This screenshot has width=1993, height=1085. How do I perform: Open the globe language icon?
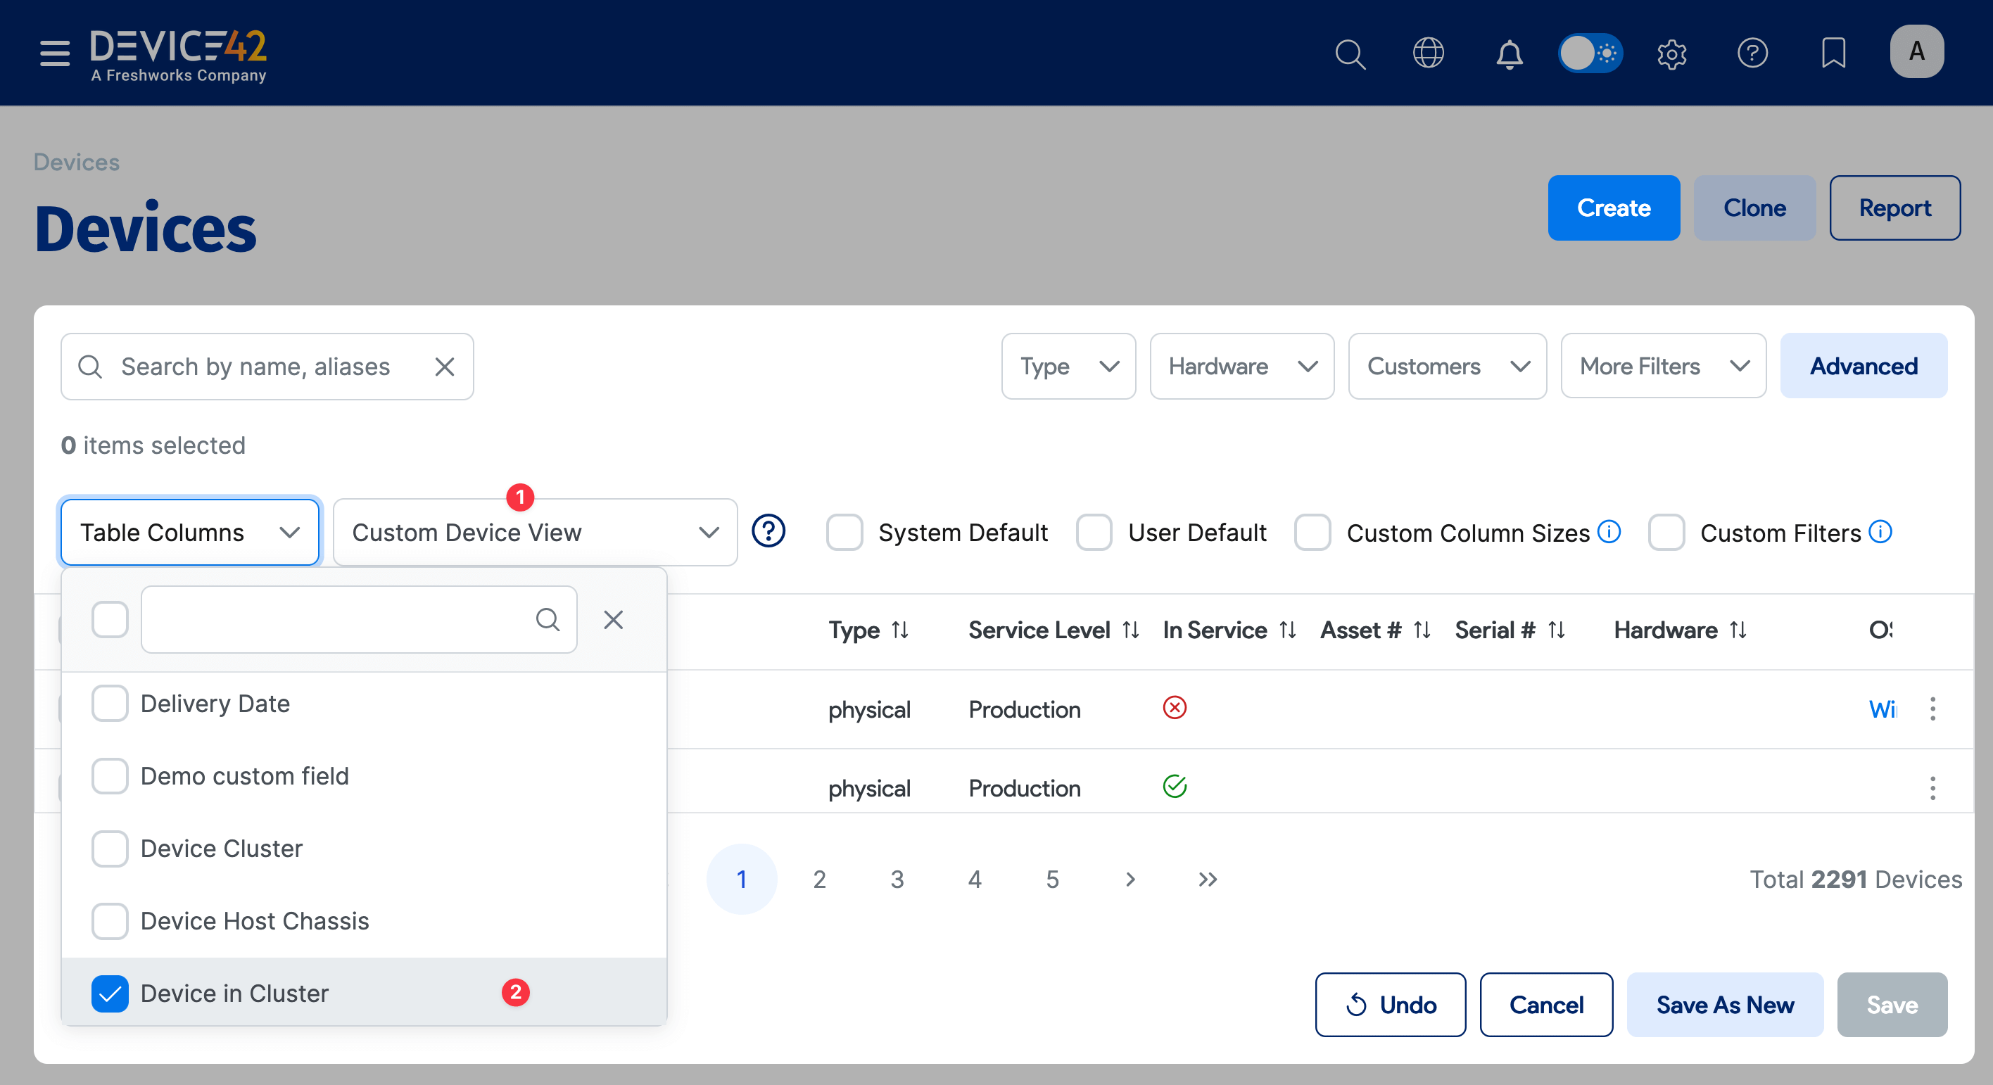click(1428, 53)
